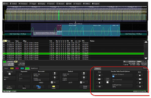This screenshot has width=151, height=98.
Task: Open the Analysis menu
Action: (77, 4)
